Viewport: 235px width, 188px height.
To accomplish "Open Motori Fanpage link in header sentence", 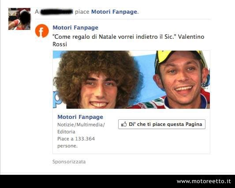I will click(x=114, y=12).
